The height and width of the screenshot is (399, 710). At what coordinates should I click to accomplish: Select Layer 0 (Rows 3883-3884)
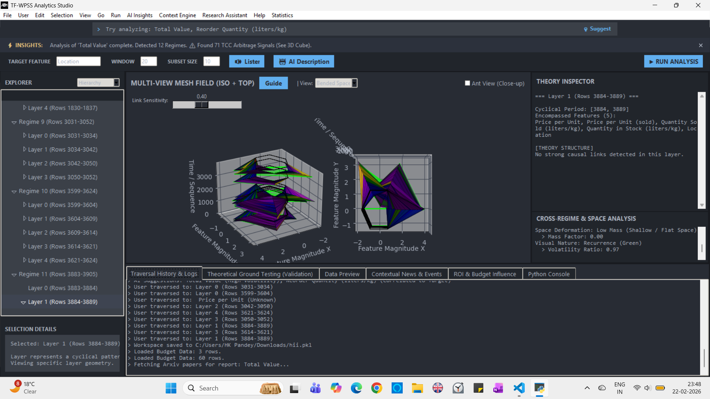62,288
